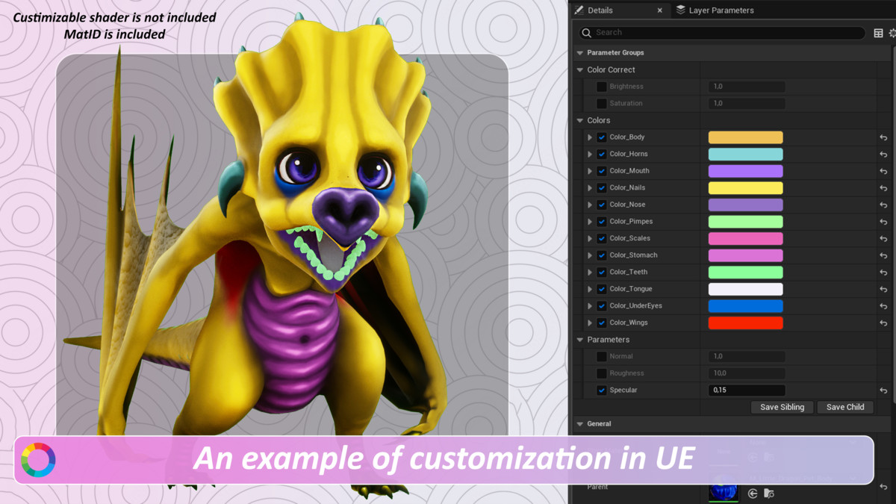
Task: Reset Color_Body to default value
Action: (x=883, y=137)
